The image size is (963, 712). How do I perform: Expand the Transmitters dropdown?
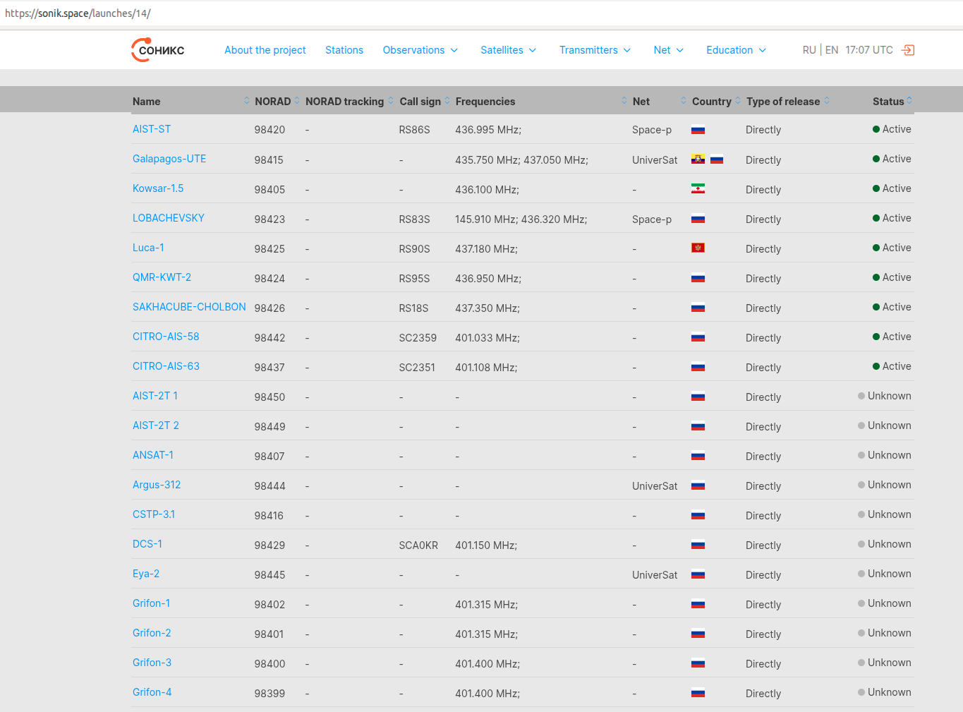tap(595, 50)
